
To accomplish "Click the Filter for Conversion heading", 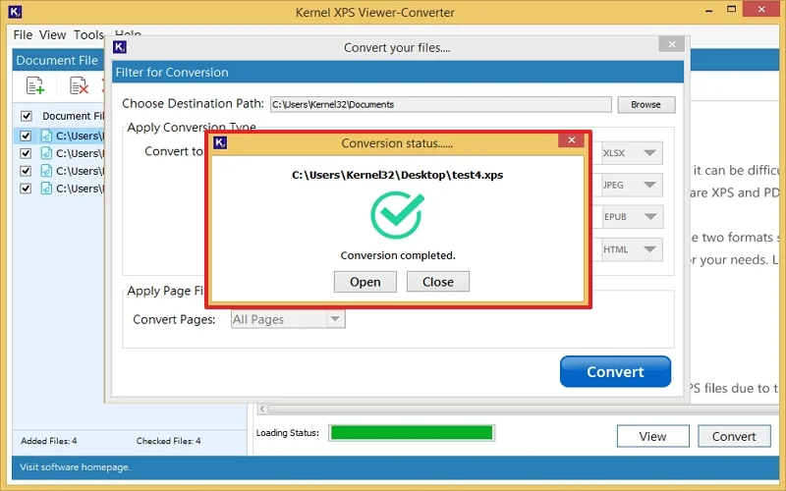I will [171, 72].
